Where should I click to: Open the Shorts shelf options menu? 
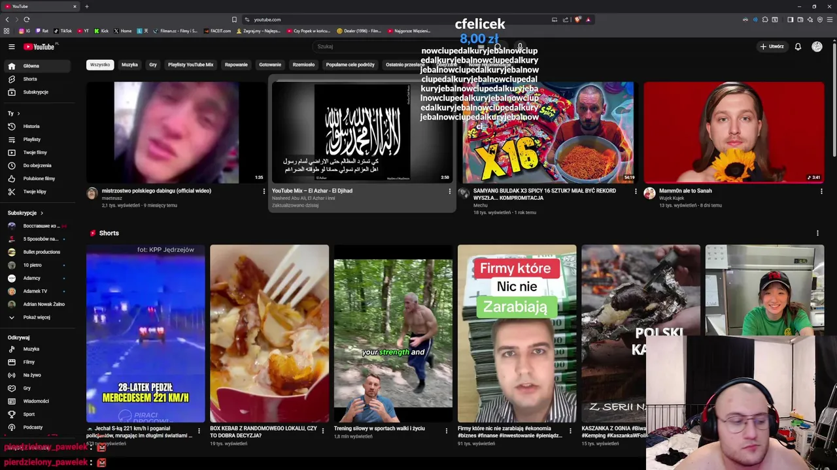pos(817,233)
